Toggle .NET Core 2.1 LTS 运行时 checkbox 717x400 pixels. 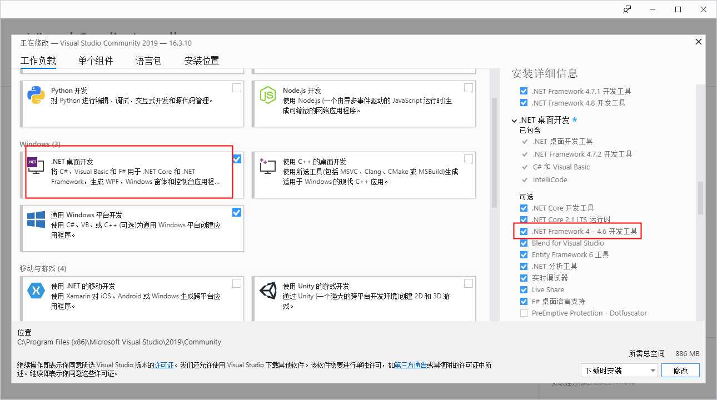click(524, 219)
